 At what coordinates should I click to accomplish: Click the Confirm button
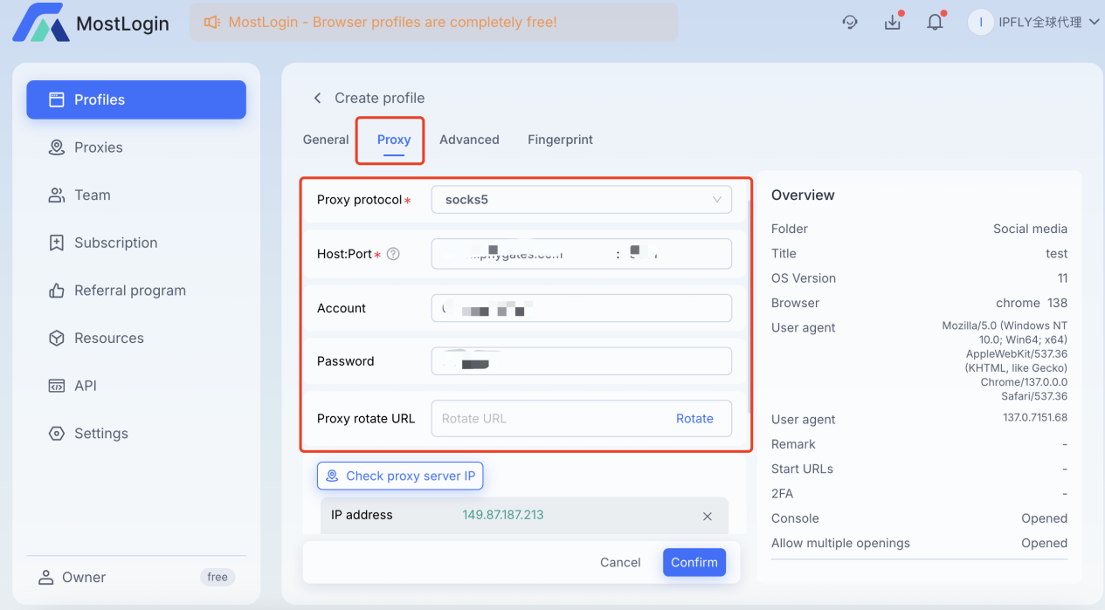pyautogui.click(x=694, y=563)
